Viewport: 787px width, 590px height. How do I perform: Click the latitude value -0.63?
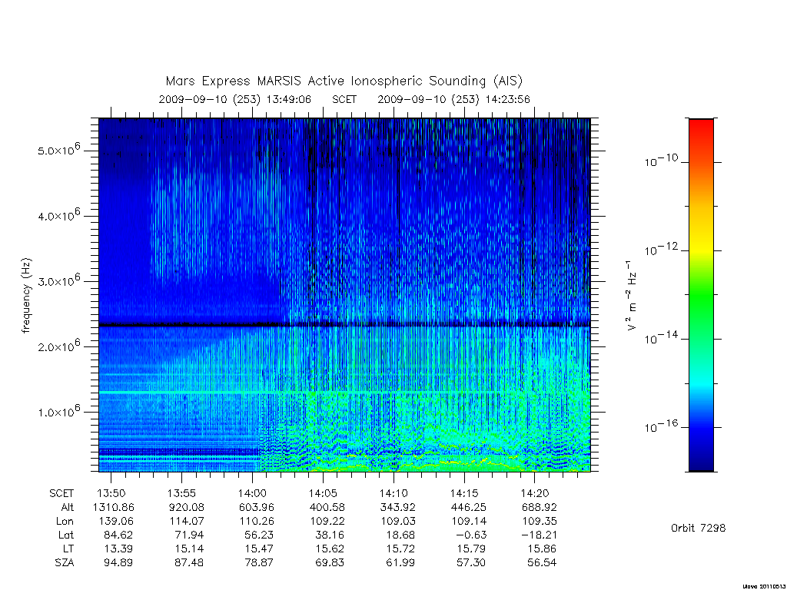[471, 535]
